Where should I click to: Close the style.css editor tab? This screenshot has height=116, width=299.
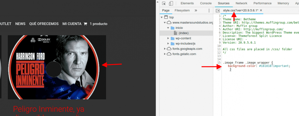point(261,10)
